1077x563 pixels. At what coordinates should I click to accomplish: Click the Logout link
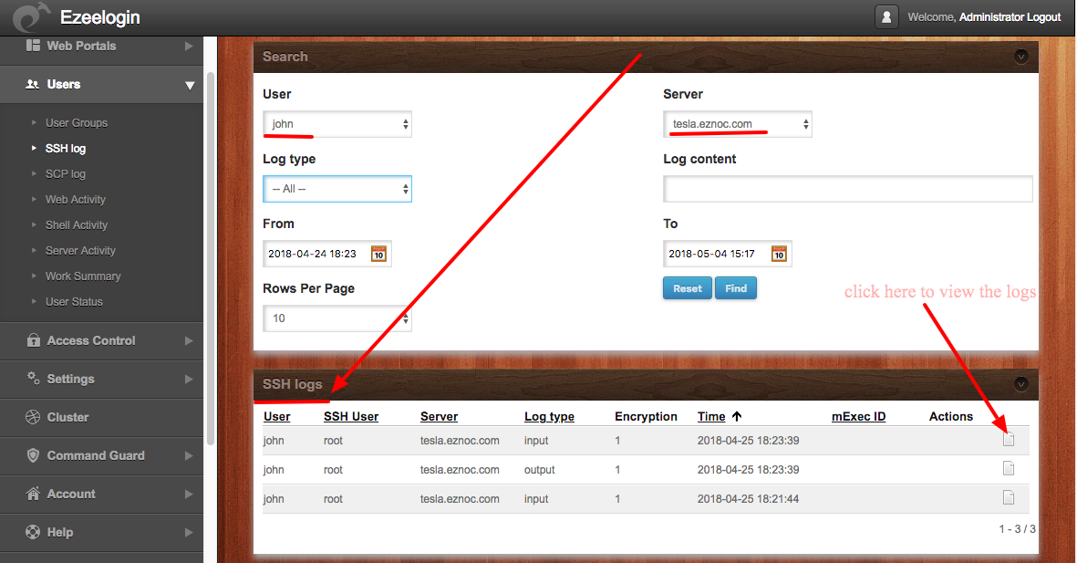(x=1044, y=17)
